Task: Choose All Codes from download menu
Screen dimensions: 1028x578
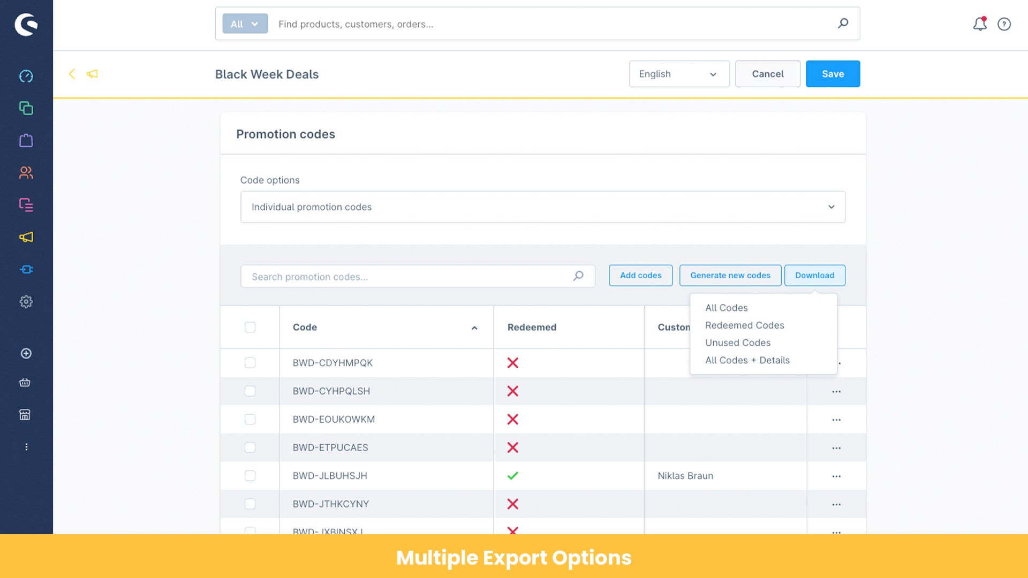Action: 726,308
